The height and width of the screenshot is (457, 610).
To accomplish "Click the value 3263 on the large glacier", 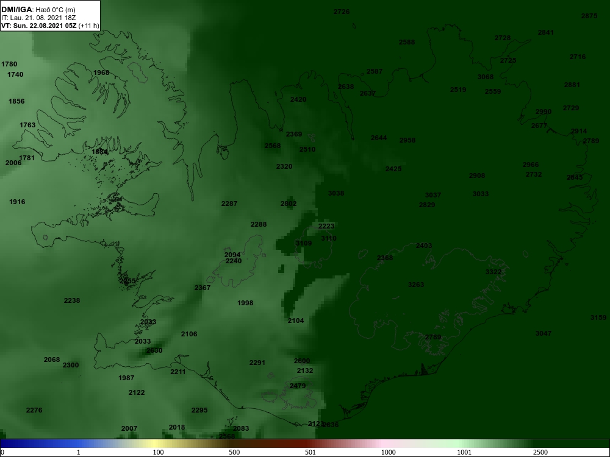I will (x=416, y=285).
